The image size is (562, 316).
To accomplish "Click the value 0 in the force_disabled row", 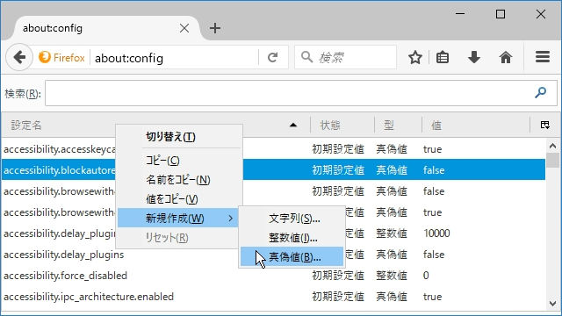I will click(426, 276).
